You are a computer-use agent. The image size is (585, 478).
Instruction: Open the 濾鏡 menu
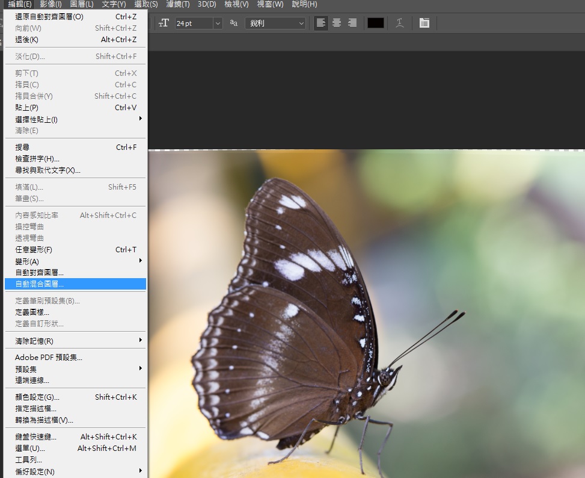(178, 4)
